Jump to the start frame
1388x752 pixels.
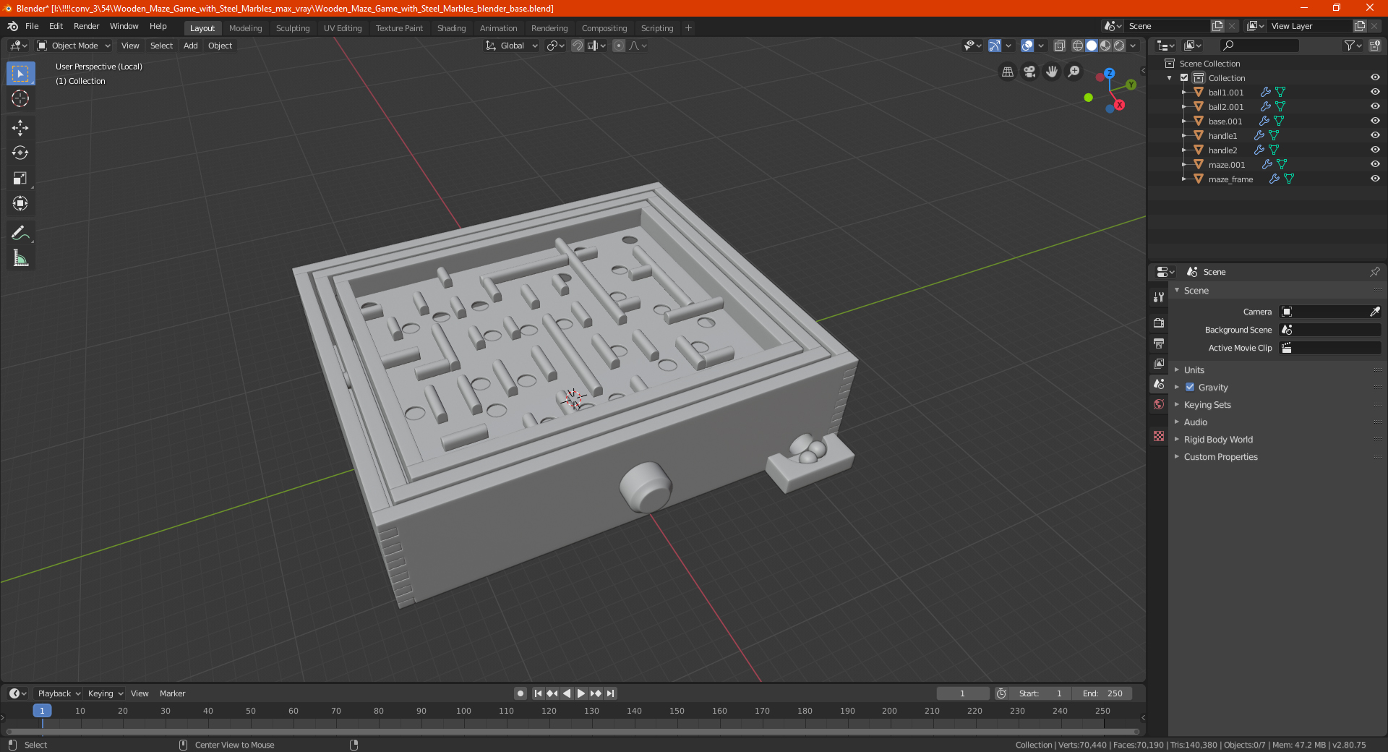[538, 693]
